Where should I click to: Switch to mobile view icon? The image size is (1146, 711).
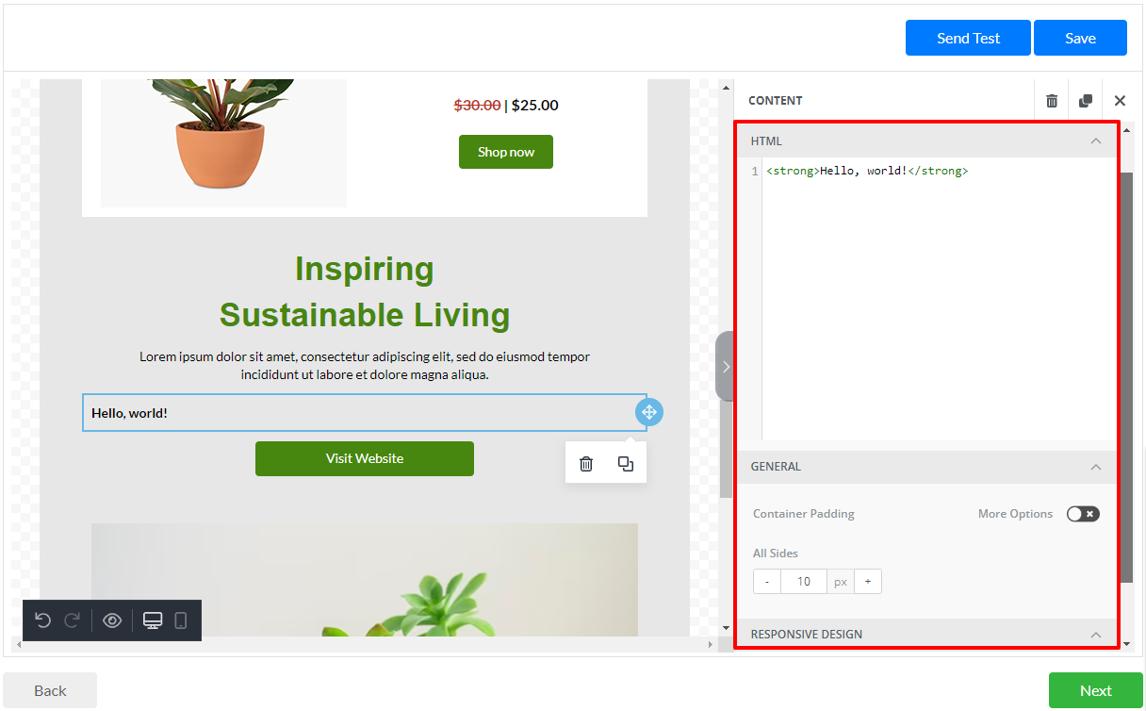[x=181, y=620]
